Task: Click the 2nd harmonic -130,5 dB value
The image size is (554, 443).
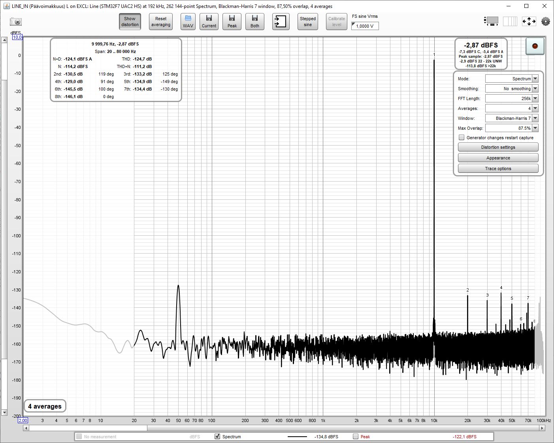Action: click(73, 74)
